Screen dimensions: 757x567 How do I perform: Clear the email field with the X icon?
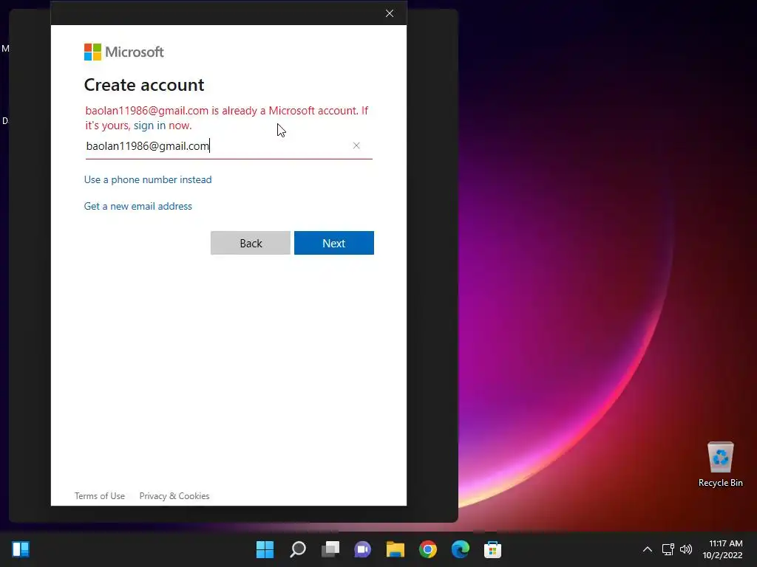[356, 145]
